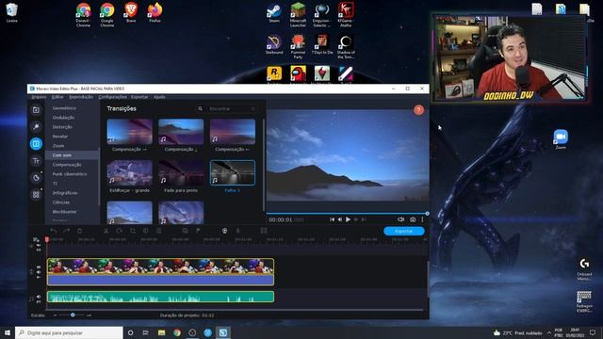Select the scissors Split tool
Image resolution: width=603 pixels, height=339 pixels.
click(106, 231)
